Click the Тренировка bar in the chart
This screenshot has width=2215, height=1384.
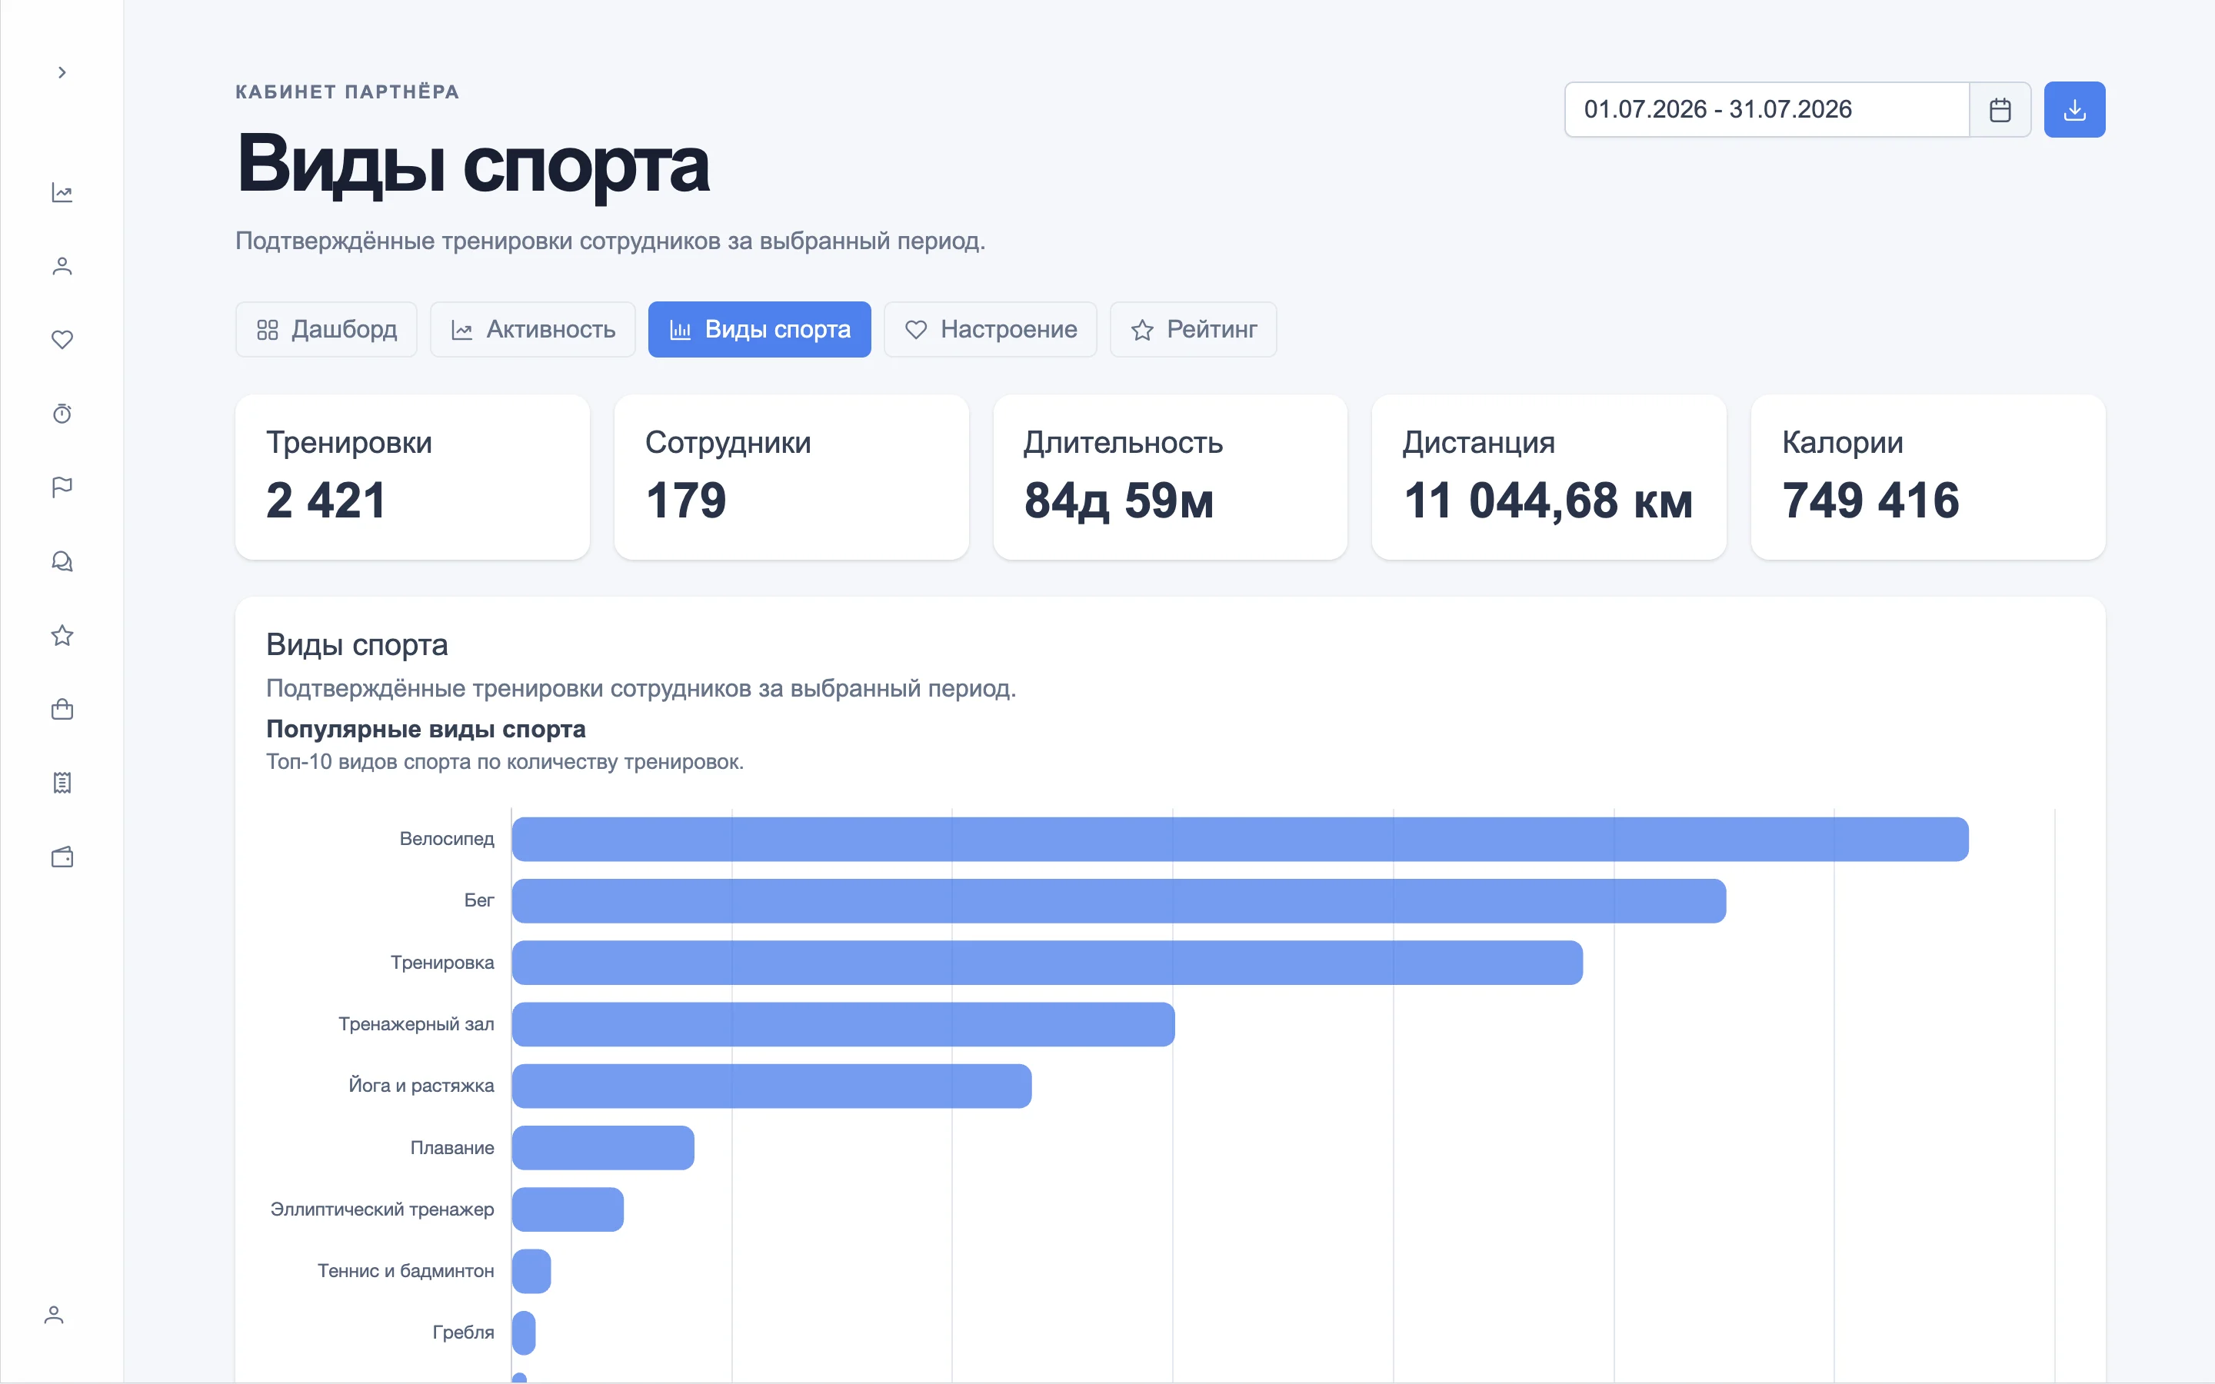point(1047,963)
